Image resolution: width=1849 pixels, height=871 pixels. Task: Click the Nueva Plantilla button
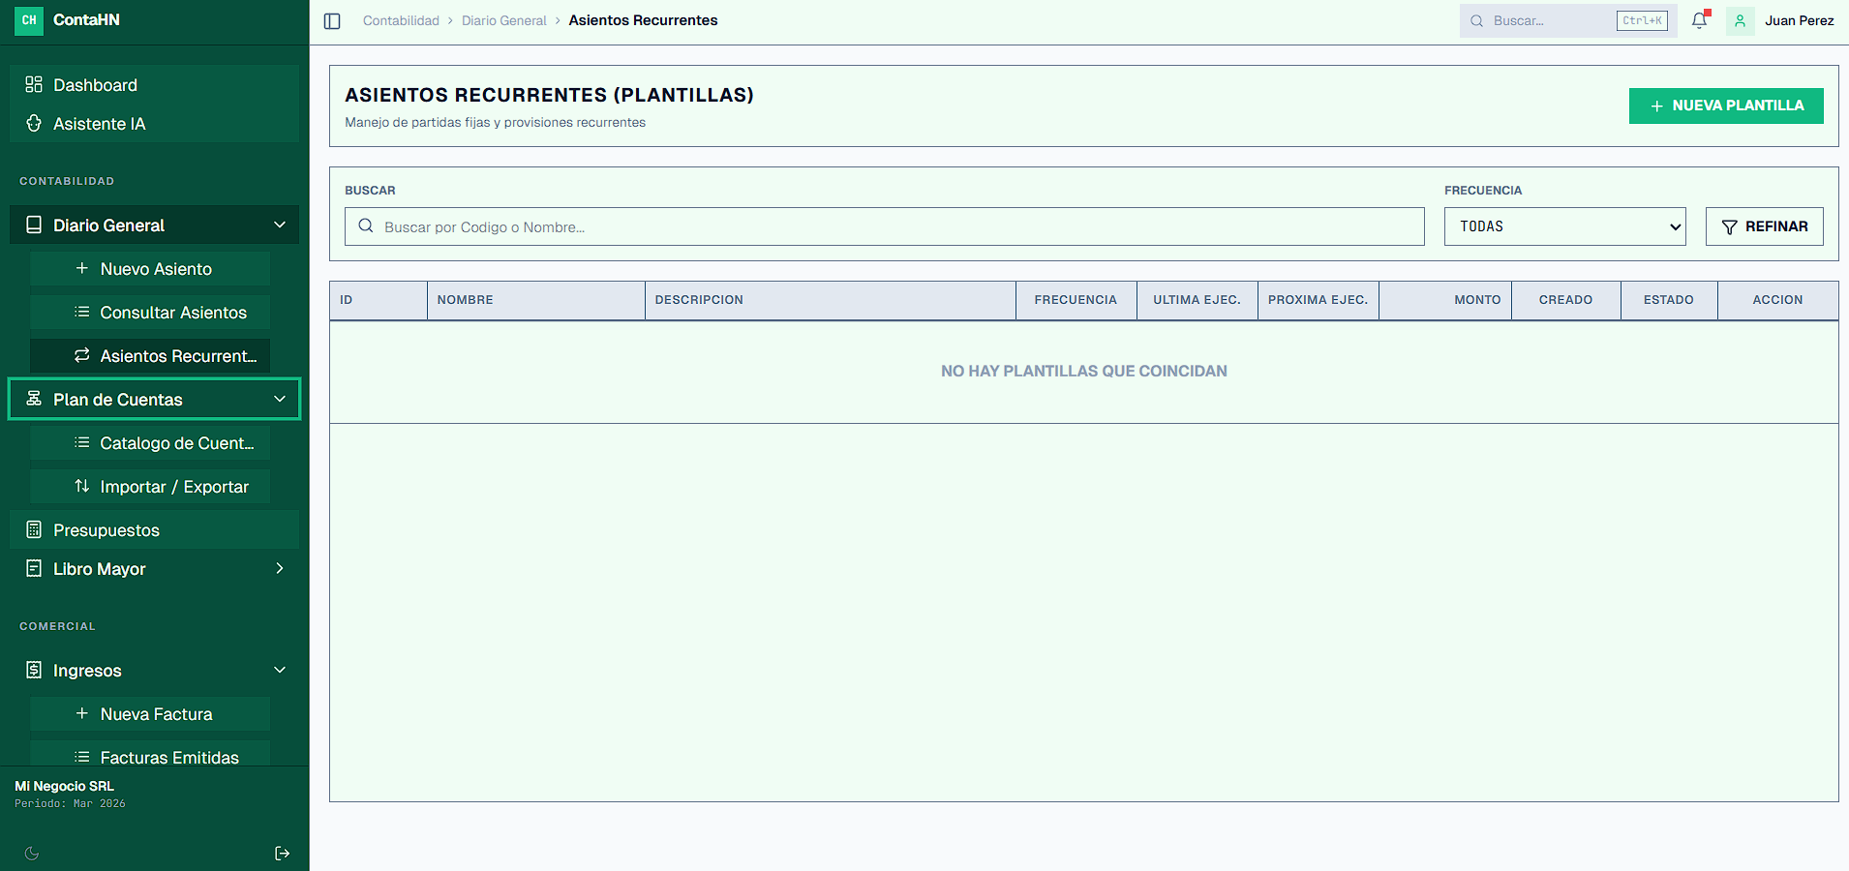point(1725,105)
